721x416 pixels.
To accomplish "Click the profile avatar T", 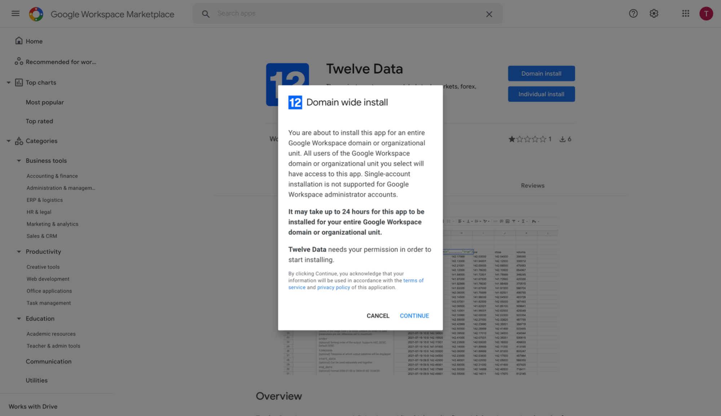I will coord(706,13).
